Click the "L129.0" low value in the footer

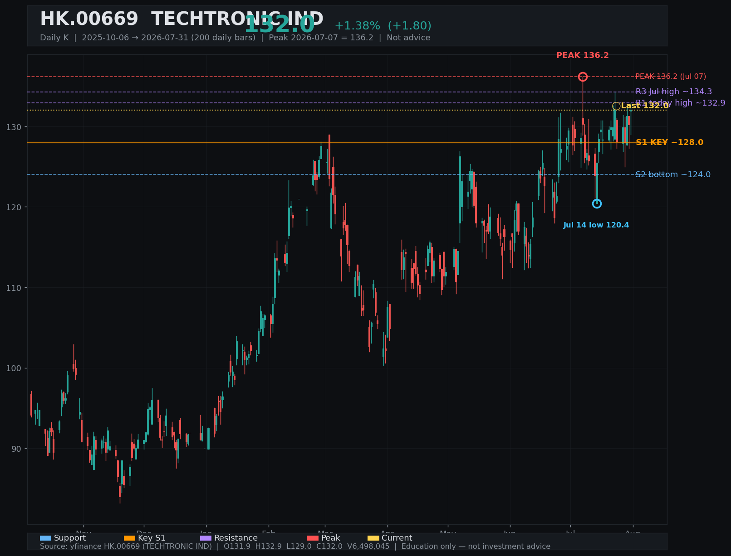(x=299, y=546)
